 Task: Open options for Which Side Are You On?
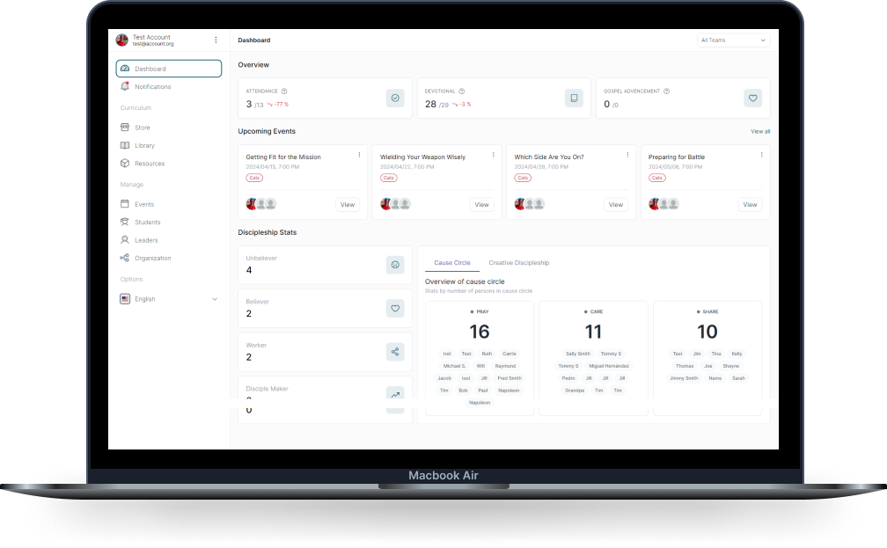(x=627, y=155)
